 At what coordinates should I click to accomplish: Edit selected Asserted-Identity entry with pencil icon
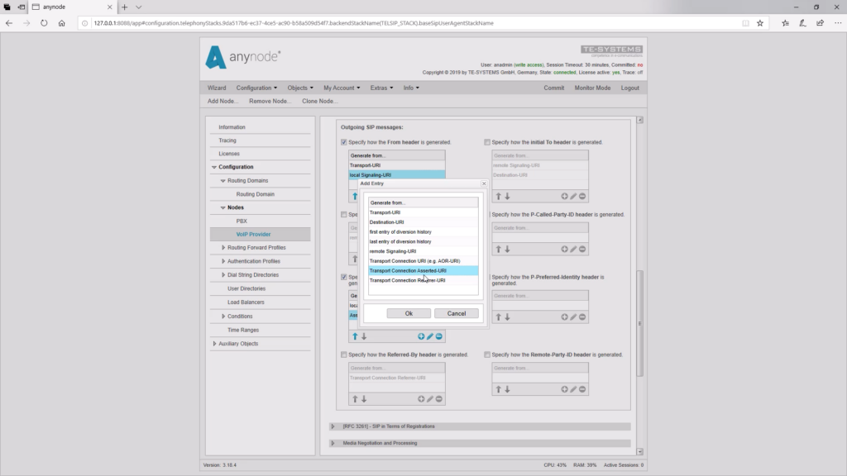430,336
